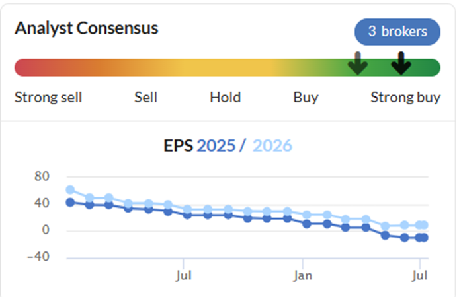
Task: Click the last light-blue 2026 data point
Action: pos(424,225)
